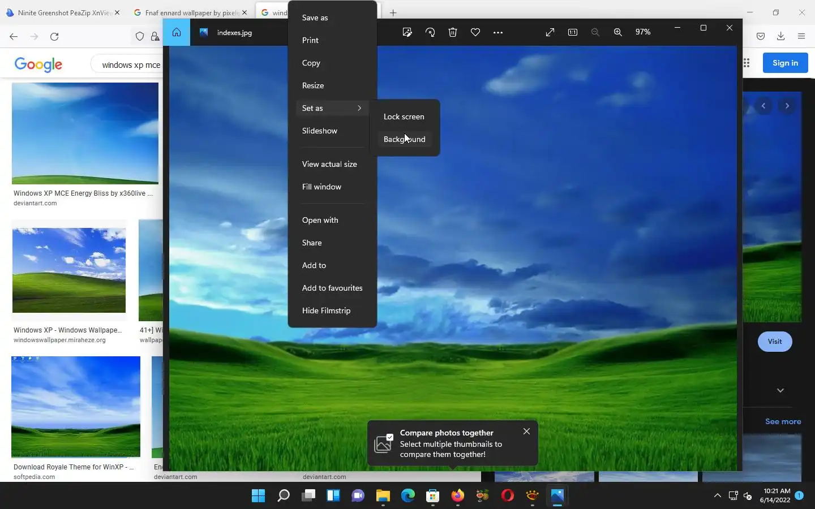Open the Photos home icon
Image resolution: width=815 pixels, height=509 pixels.
[x=177, y=32]
